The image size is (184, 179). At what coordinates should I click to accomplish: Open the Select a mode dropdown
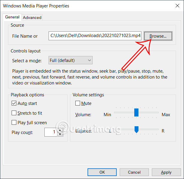70,60
